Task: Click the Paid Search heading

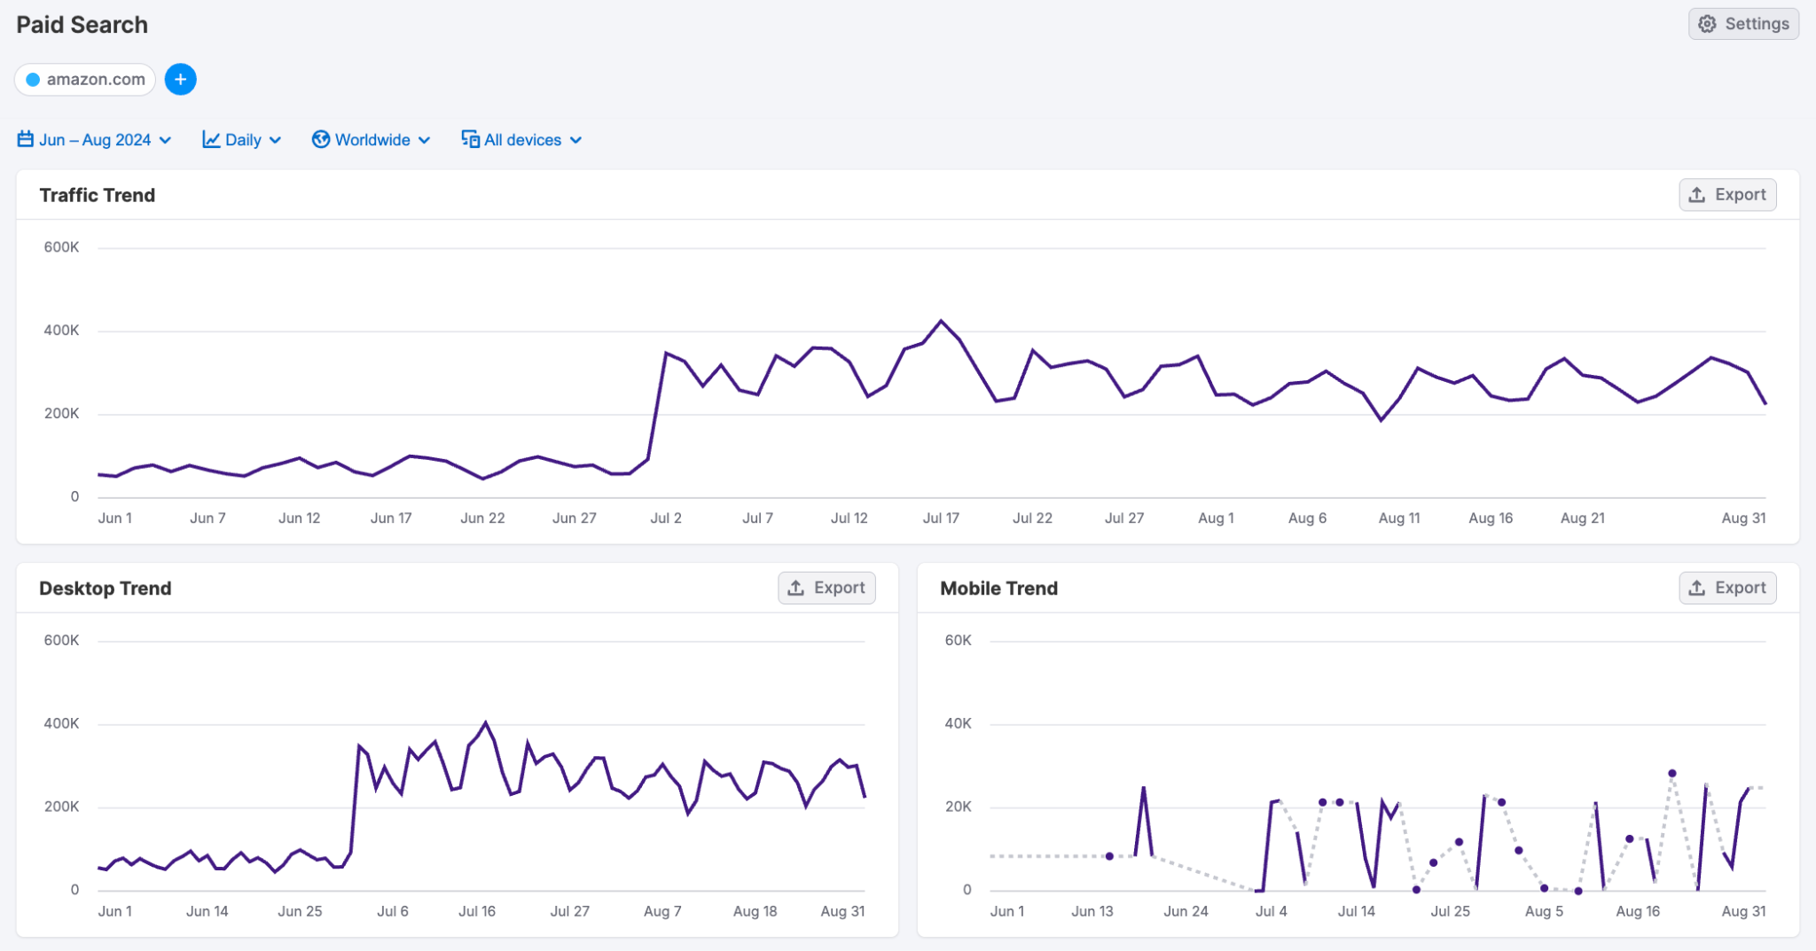Action: [x=81, y=24]
